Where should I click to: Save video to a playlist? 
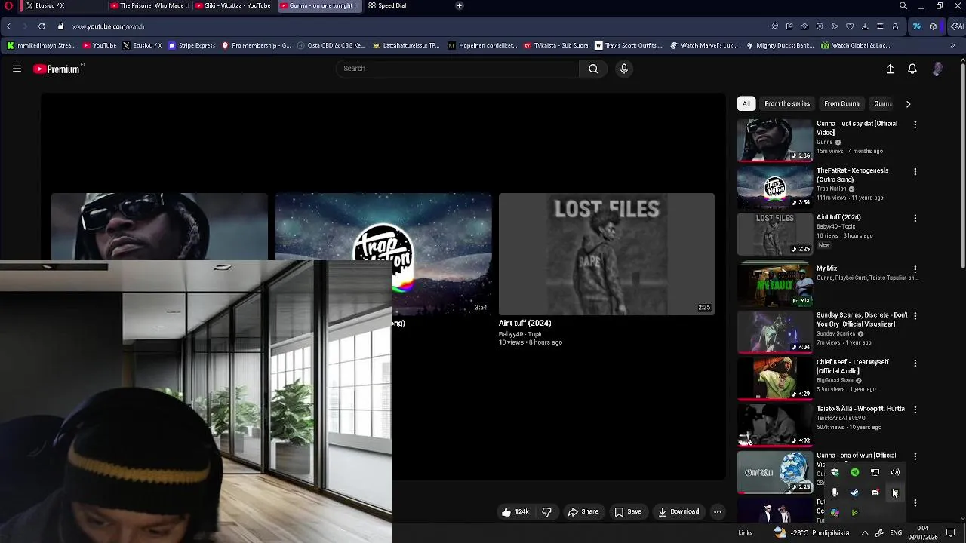click(x=628, y=511)
